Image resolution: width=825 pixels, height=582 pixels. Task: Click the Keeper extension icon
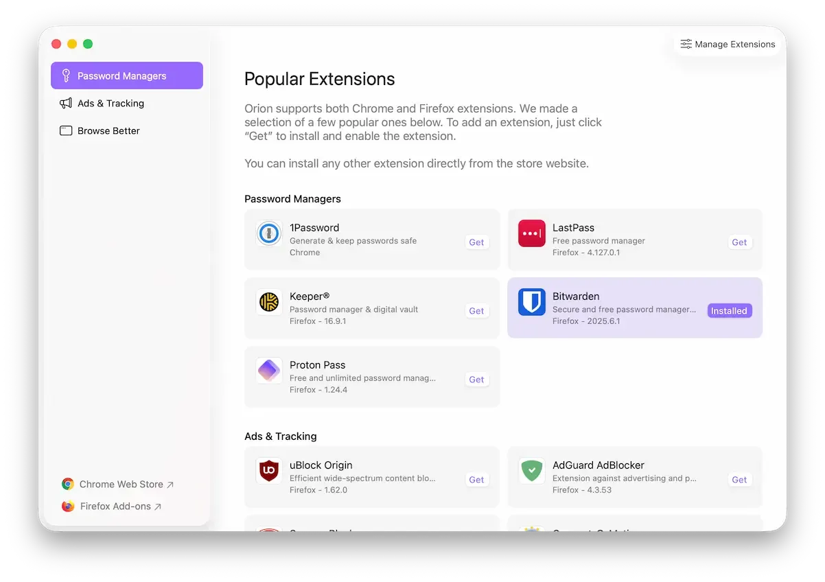point(268,302)
